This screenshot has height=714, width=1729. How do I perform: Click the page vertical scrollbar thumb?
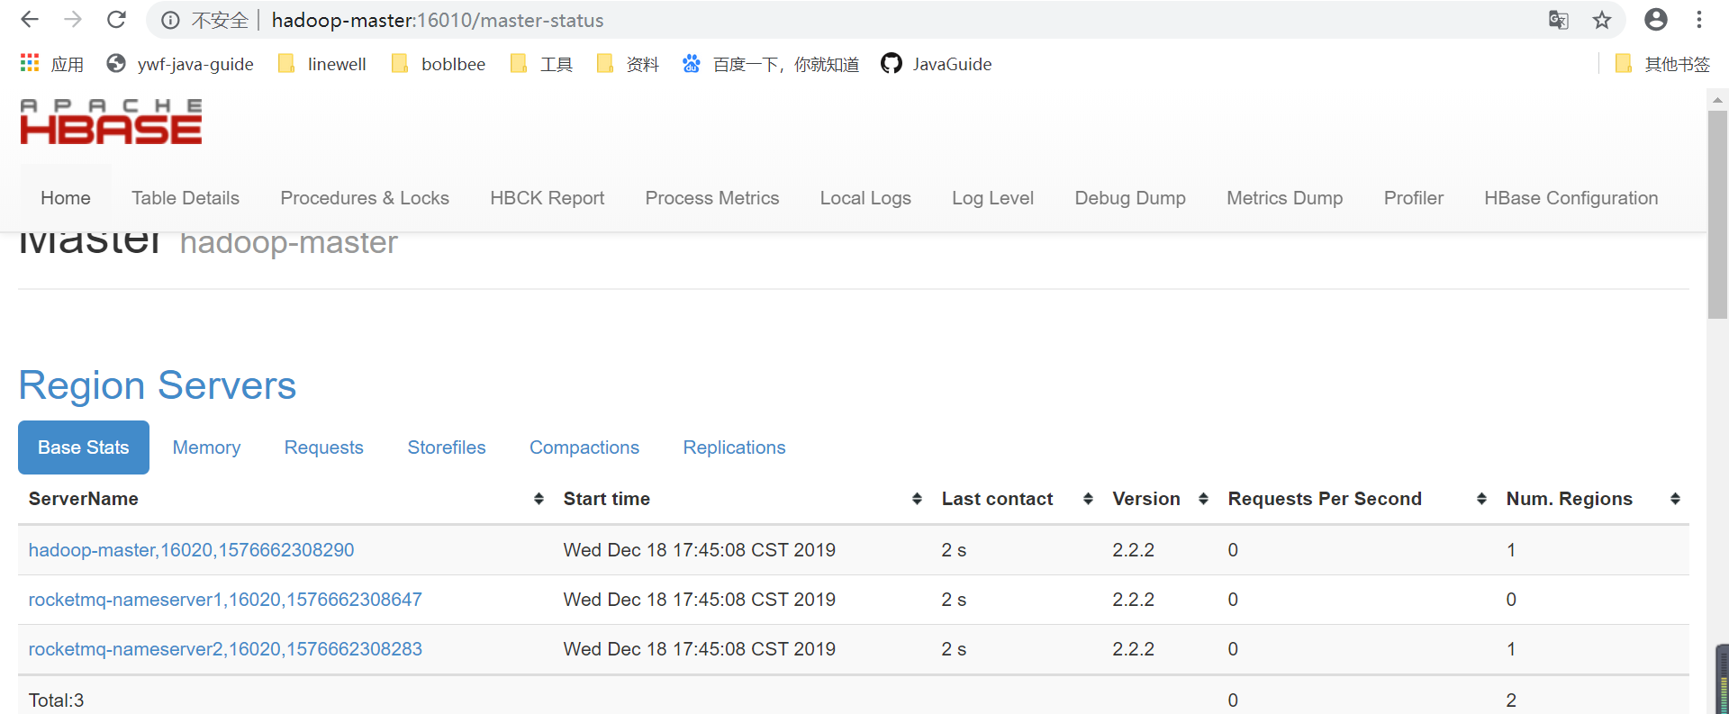pyautogui.click(x=1717, y=214)
